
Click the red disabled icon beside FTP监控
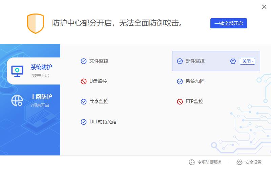180,102
